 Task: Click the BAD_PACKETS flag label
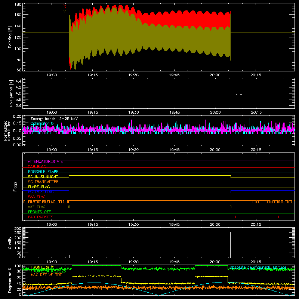coord(41,217)
